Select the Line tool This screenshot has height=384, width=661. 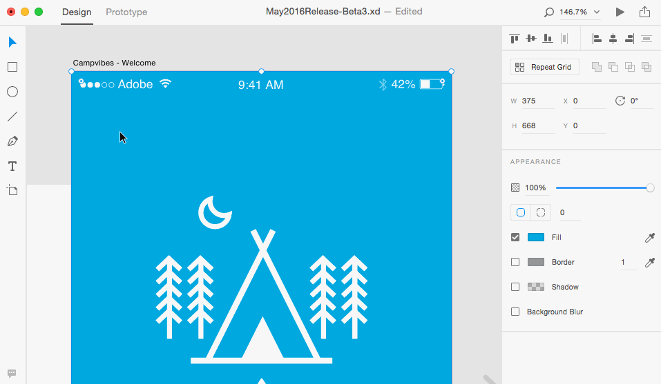coord(12,117)
